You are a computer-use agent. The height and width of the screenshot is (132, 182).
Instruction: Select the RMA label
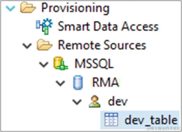[x=106, y=82]
